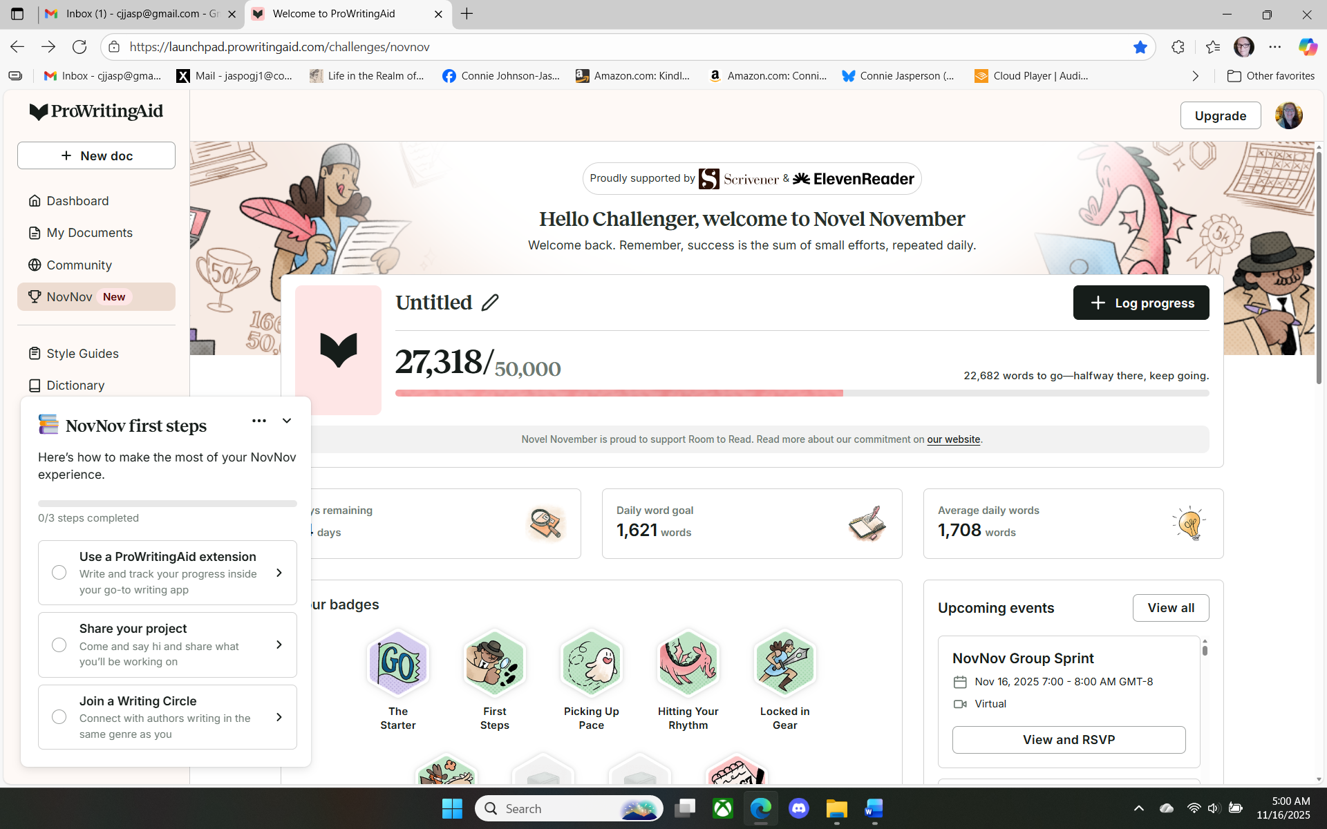Check the ProWritingAid extension step circle

pos(59,573)
